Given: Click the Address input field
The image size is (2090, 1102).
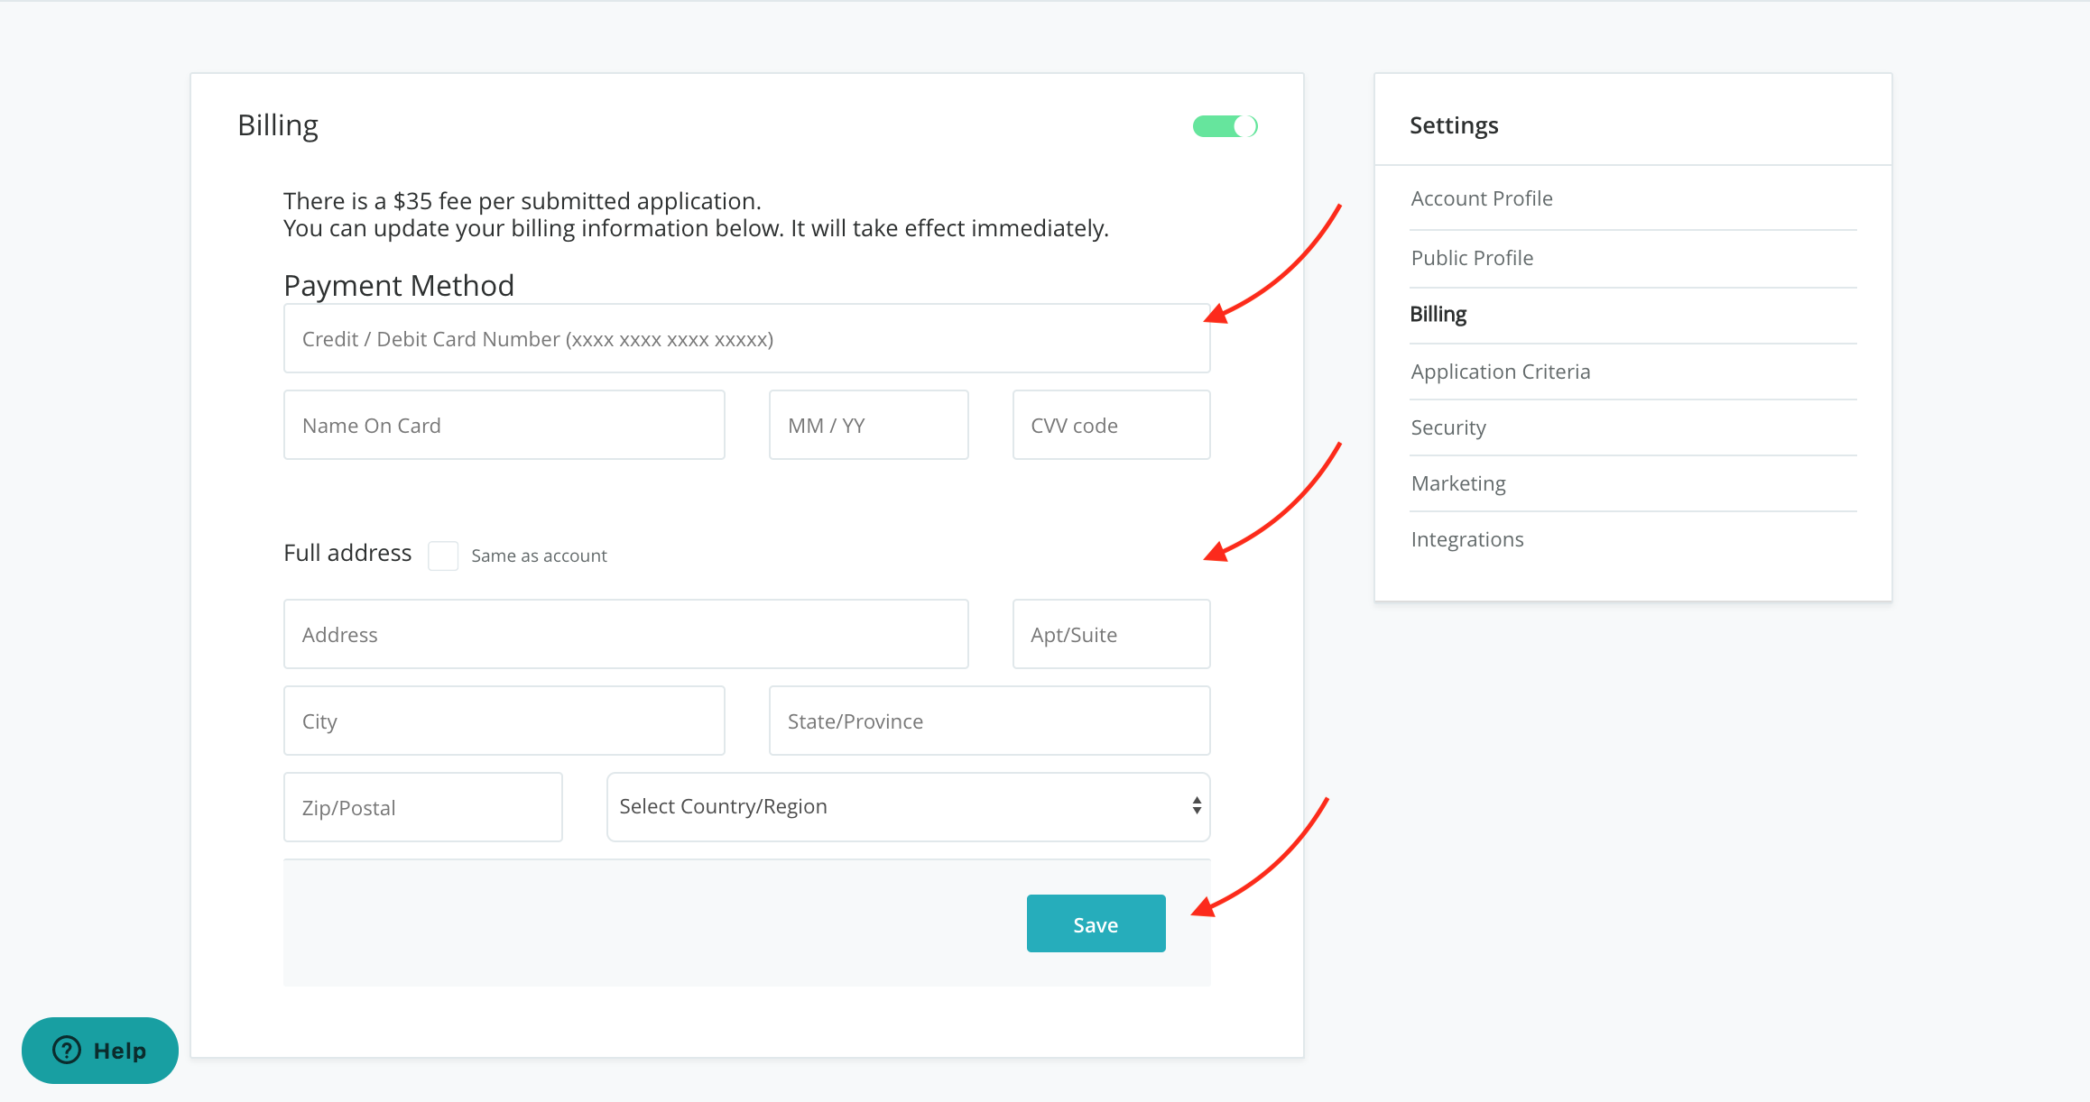Looking at the screenshot, I should click(625, 635).
